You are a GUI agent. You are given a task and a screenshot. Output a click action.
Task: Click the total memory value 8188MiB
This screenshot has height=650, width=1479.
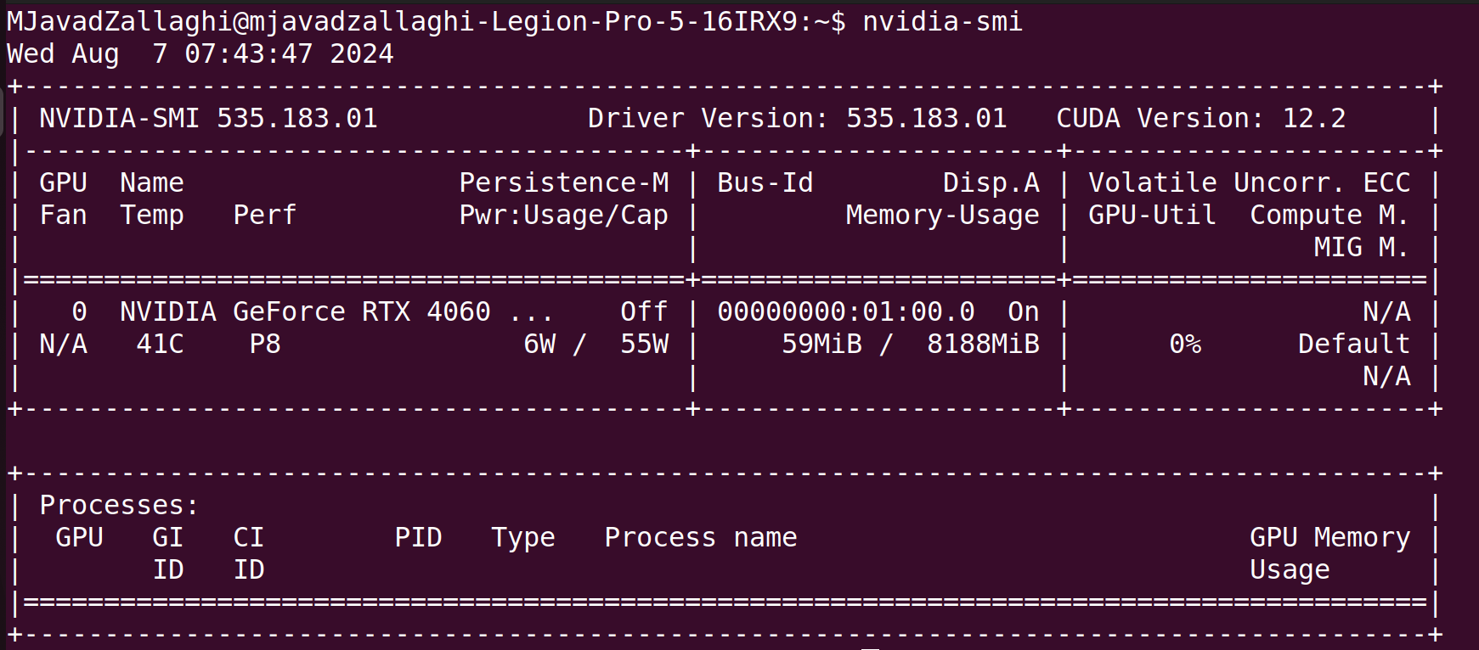(x=983, y=344)
